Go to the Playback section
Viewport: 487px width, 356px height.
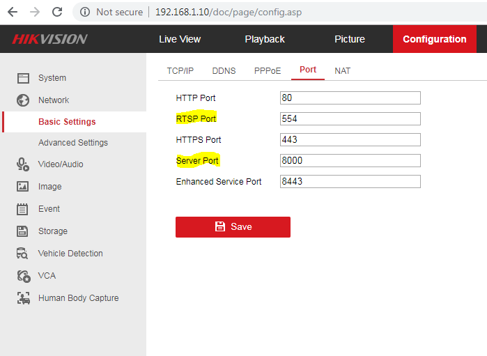coord(265,39)
